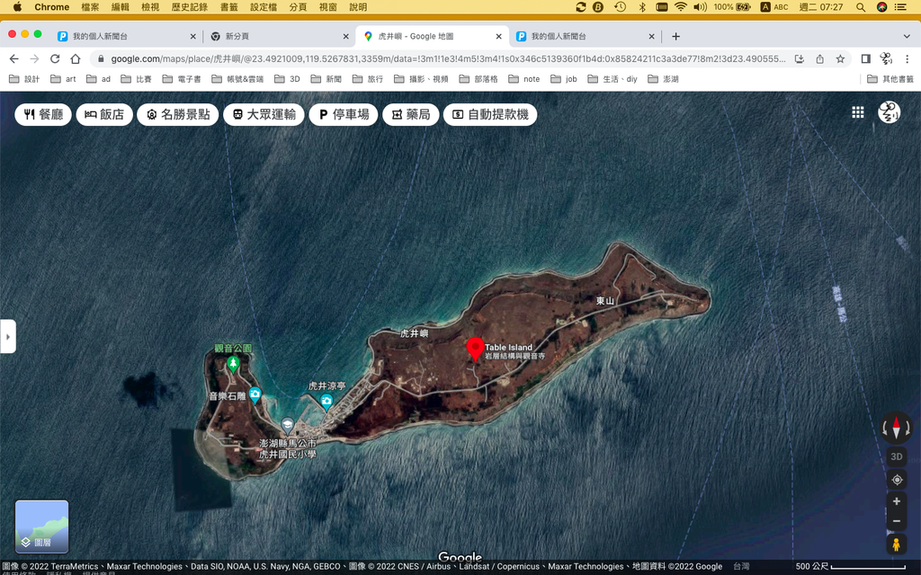Filter by 停車場 parking chip
This screenshot has width=921, height=575.
pos(344,115)
